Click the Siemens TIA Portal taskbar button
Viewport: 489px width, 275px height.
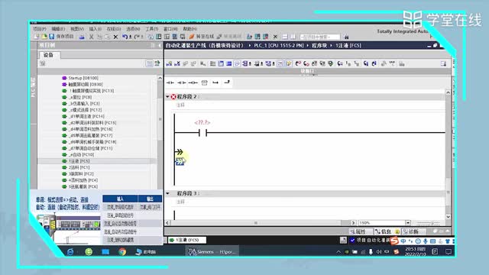pos(212,251)
